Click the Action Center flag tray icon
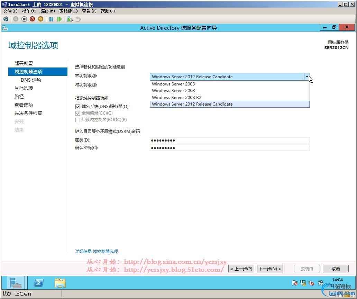This screenshot has height=299, width=357. (294, 283)
